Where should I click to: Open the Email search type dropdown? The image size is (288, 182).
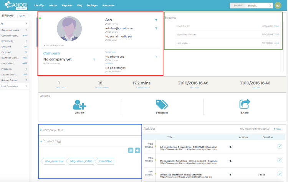coord(237,5)
